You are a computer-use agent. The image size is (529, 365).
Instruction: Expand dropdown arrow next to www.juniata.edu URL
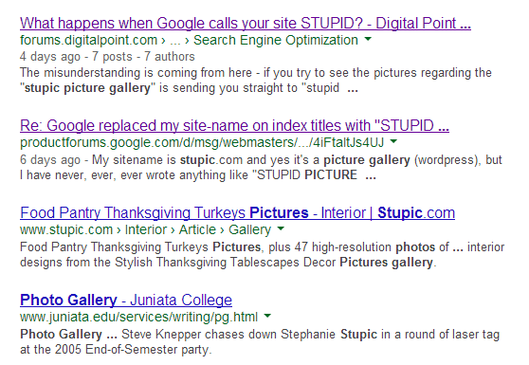tap(267, 316)
